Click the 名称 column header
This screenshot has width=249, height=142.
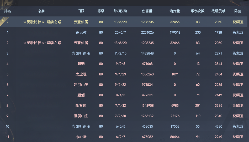coord(42,11)
